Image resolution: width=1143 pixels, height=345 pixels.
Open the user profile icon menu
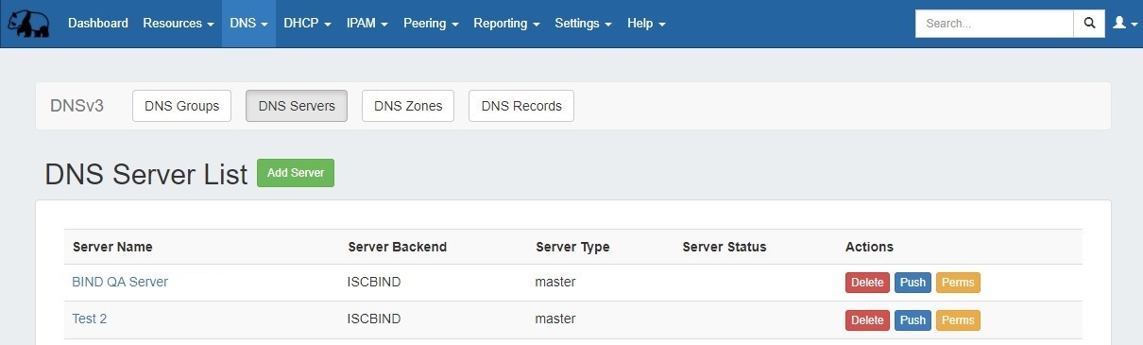(1124, 24)
